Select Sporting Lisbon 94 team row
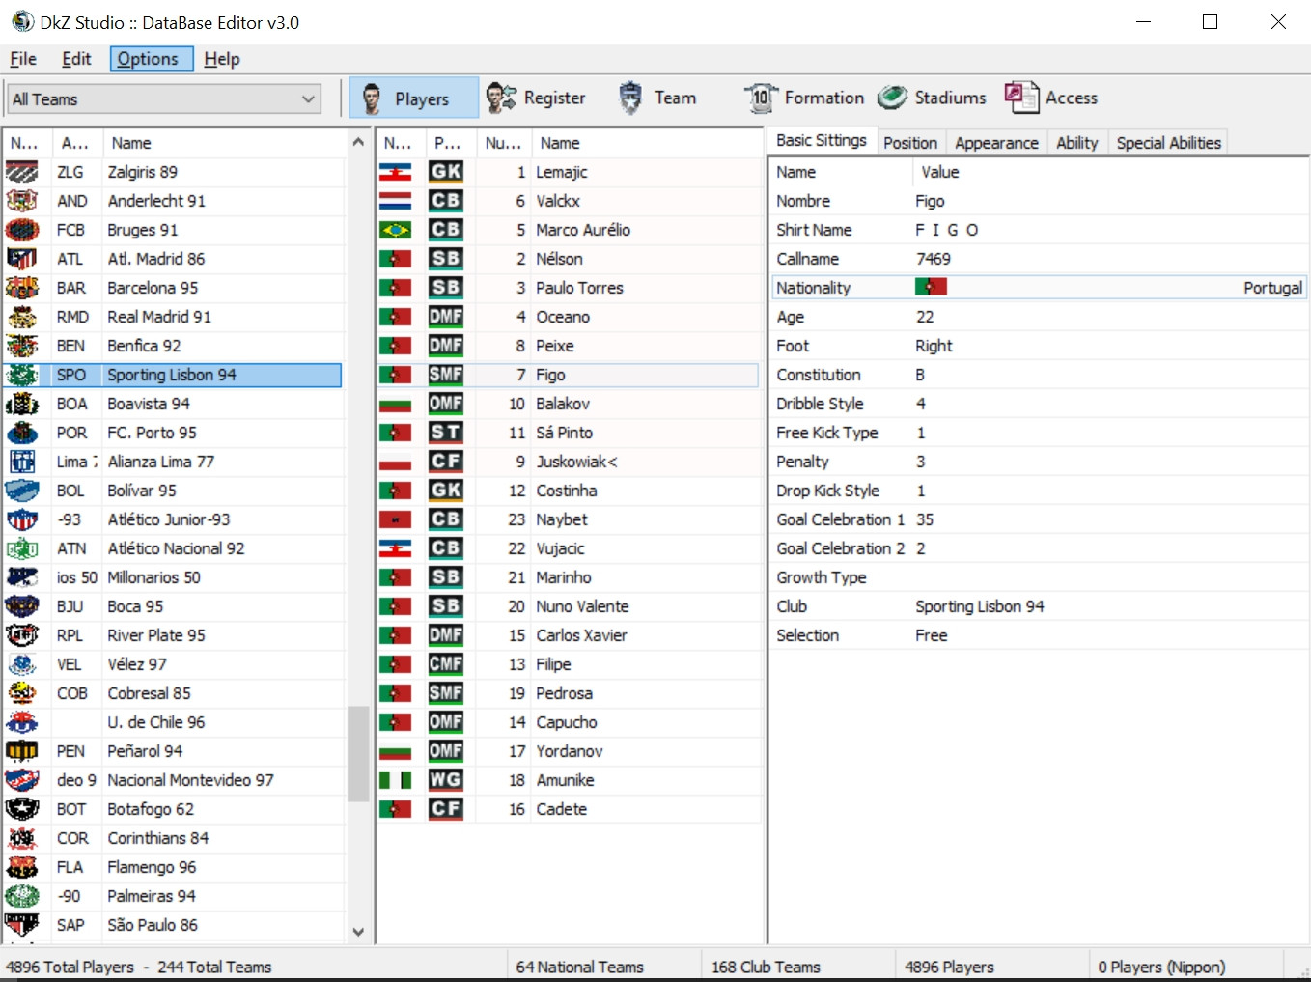Image resolution: width=1311 pixels, height=982 pixels. (172, 375)
